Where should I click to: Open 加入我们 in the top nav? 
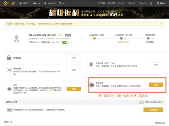pos(122,3)
